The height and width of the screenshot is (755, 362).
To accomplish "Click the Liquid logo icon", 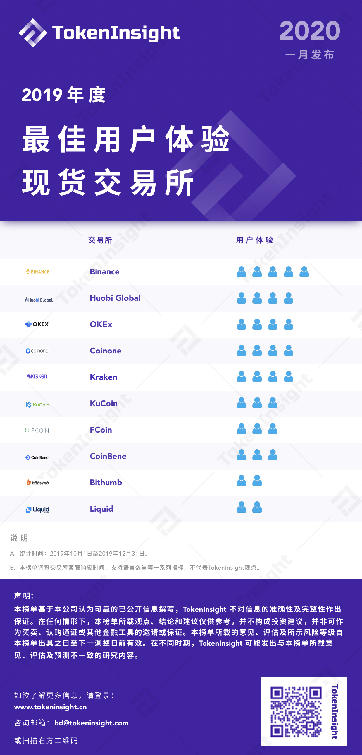I will [x=37, y=510].
